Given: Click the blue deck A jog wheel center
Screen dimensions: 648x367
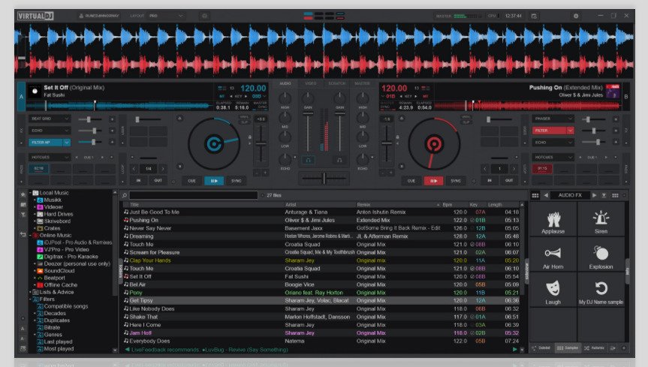Looking at the screenshot, I should coord(214,144).
